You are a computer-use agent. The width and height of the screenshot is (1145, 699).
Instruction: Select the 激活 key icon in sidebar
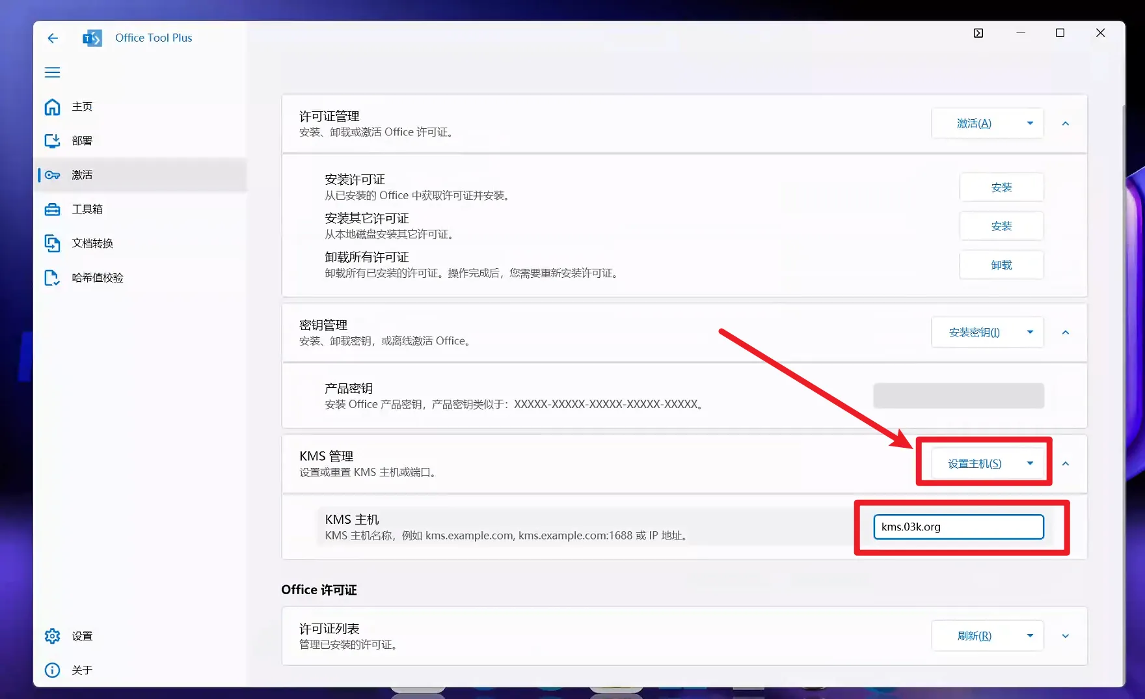coord(53,175)
